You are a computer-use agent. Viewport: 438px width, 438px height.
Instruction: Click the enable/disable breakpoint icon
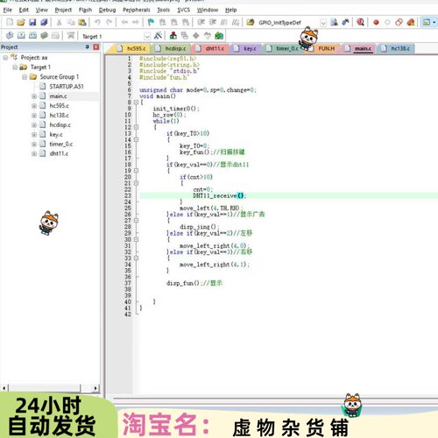click(x=387, y=22)
